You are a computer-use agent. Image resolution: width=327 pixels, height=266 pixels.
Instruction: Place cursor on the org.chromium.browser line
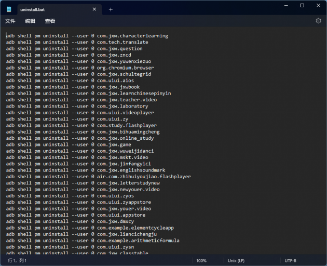[x=125, y=68]
